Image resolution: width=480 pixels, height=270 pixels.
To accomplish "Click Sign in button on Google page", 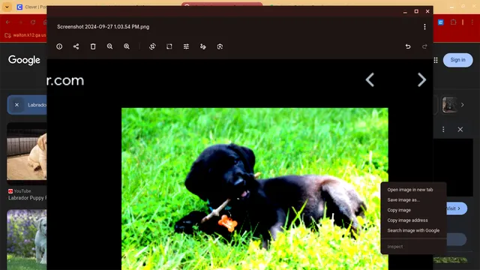I will tap(457, 60).
